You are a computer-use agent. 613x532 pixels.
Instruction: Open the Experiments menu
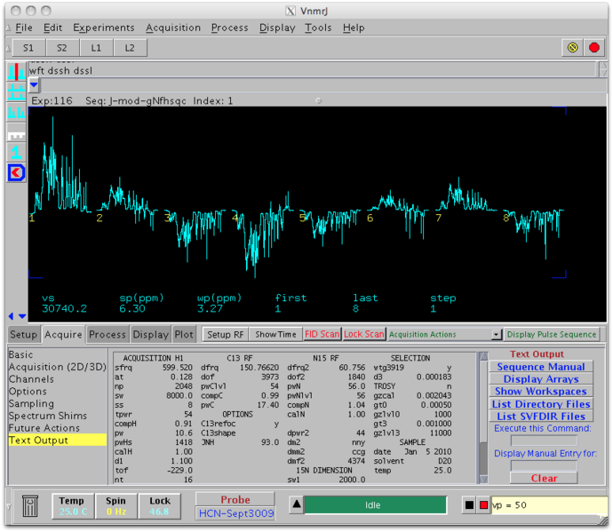click(103, 28)
